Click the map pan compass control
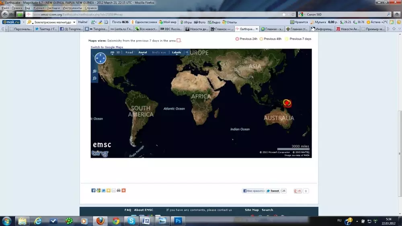This screenshot has height=226, width=402. pos(100,59)
